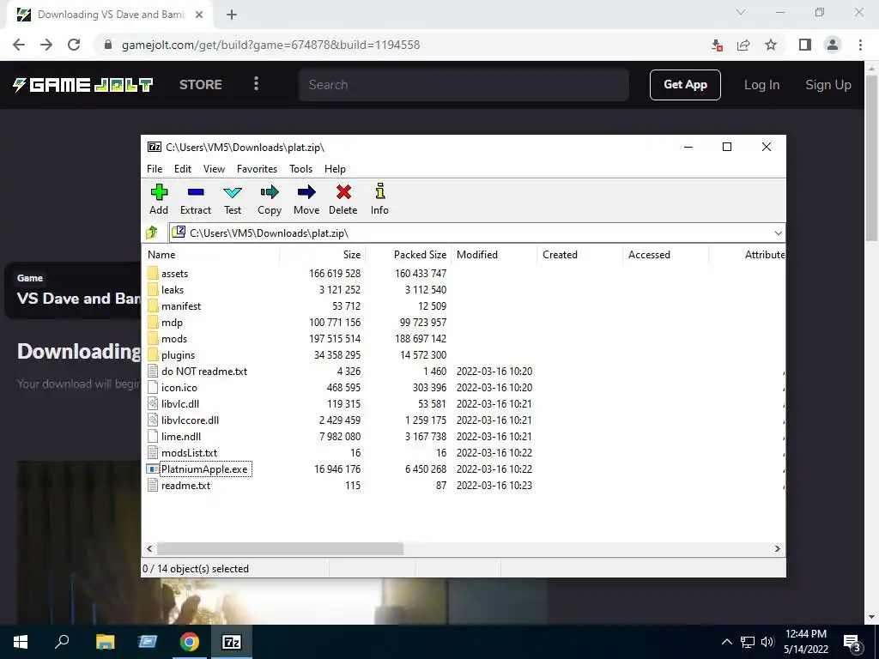Click the red Delete icon
This screenshot has height=659, width=879.
tap(343, 192)
